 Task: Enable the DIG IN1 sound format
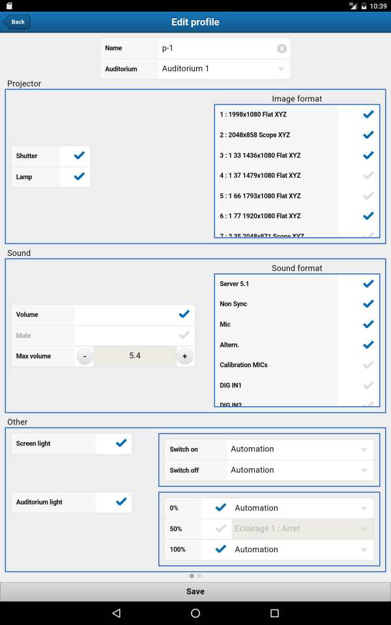[x=368, y=385]
